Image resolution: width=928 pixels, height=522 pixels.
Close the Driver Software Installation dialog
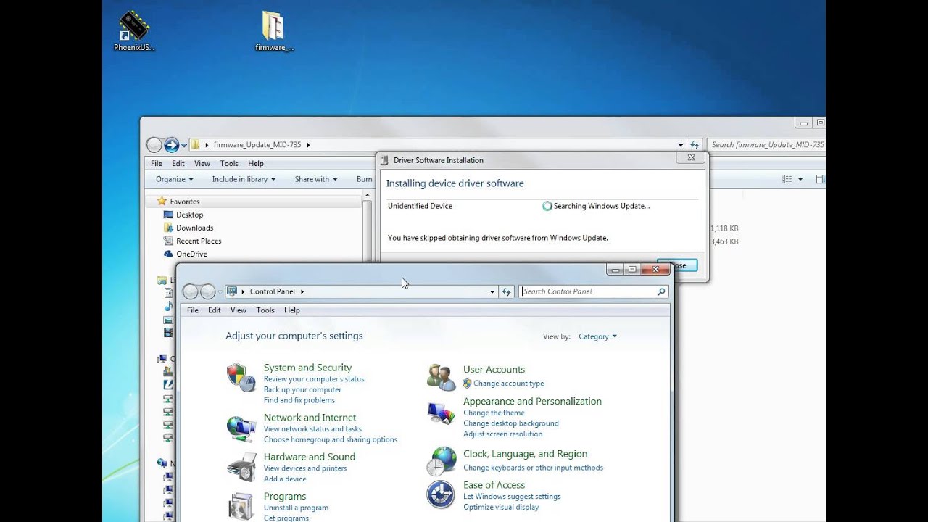pyautogui.click(x=690, y=157)
